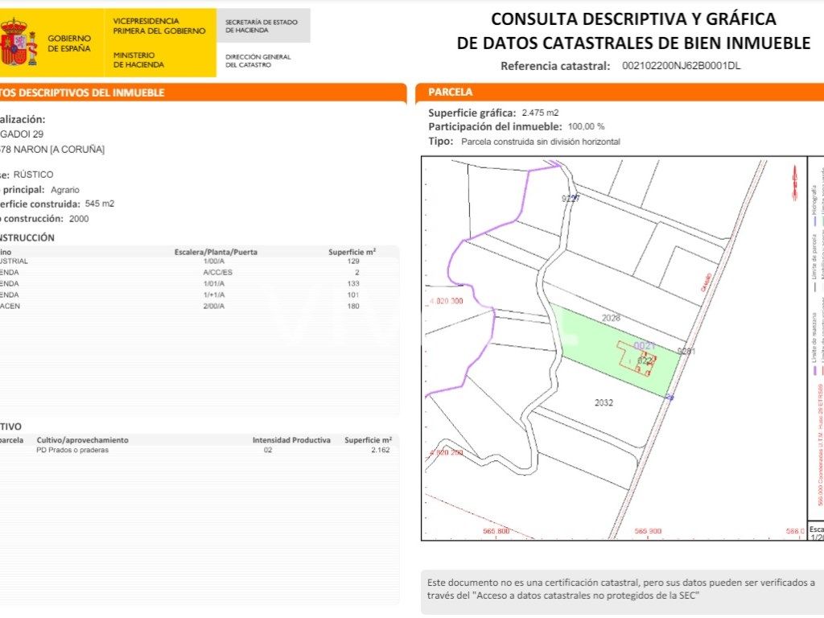Click parcel number 2028 on the map

tap(611, 318)
